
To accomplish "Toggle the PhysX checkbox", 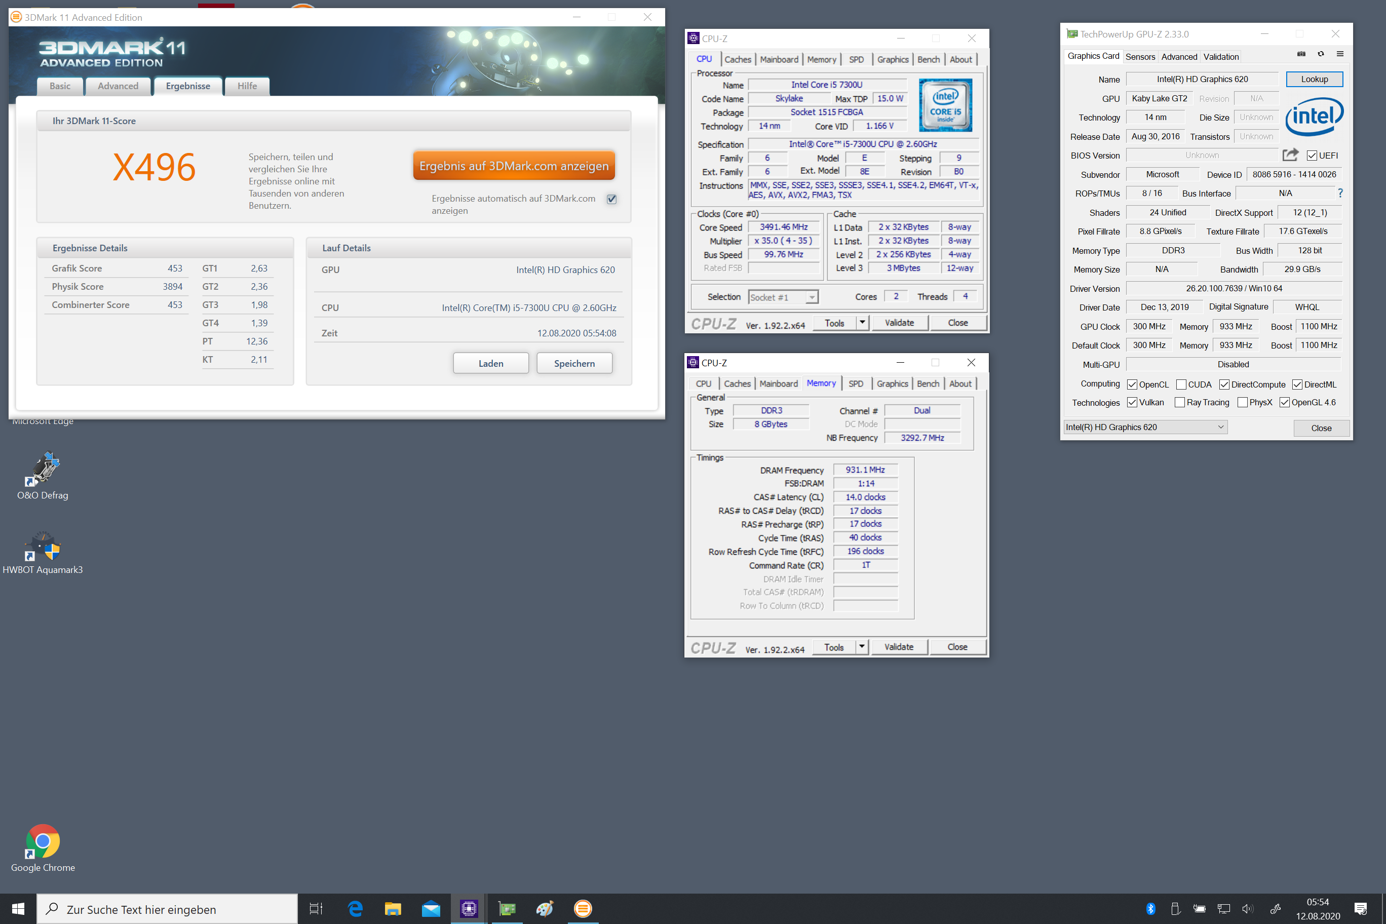I will pyautogui.click(x=1242, y=402).
